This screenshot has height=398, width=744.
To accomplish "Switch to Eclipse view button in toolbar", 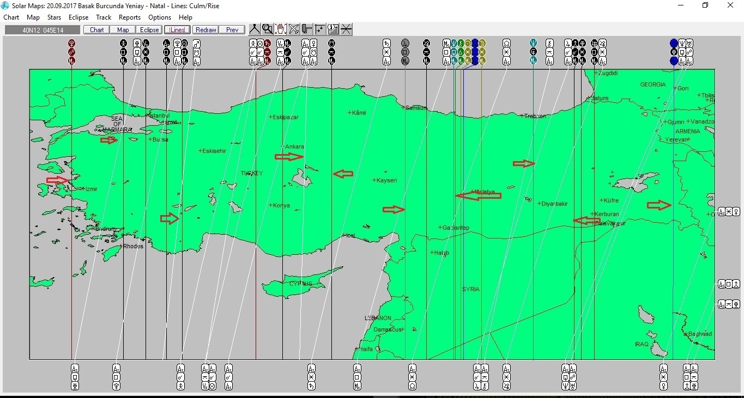I will [x=149, y=30].
